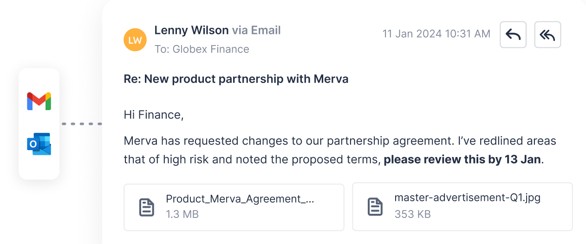The height and width of the screenshot is (244, 586).
Task: Click the email subject line about Merva
Action: [236, 79]
